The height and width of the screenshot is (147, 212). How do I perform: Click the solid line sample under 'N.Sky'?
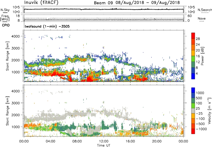click(5, 12)
